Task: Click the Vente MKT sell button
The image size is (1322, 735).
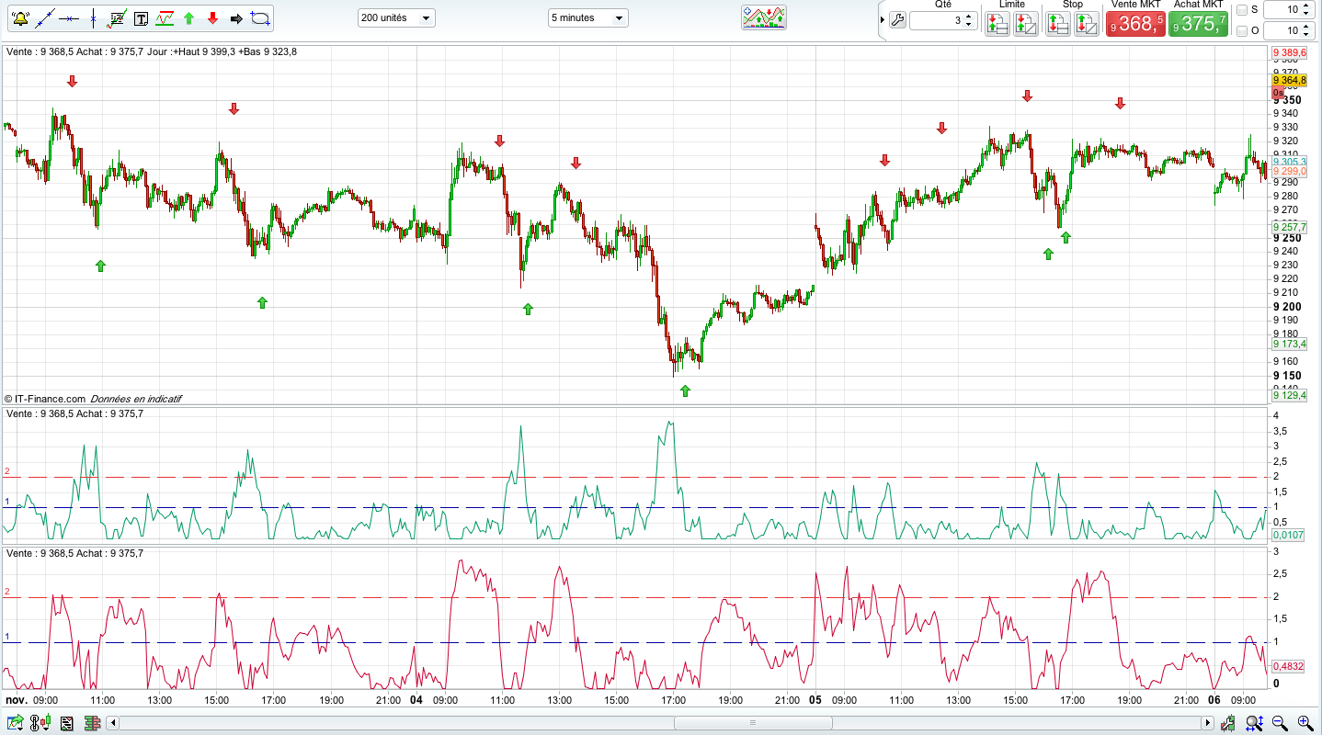Action: (1136, 24)
